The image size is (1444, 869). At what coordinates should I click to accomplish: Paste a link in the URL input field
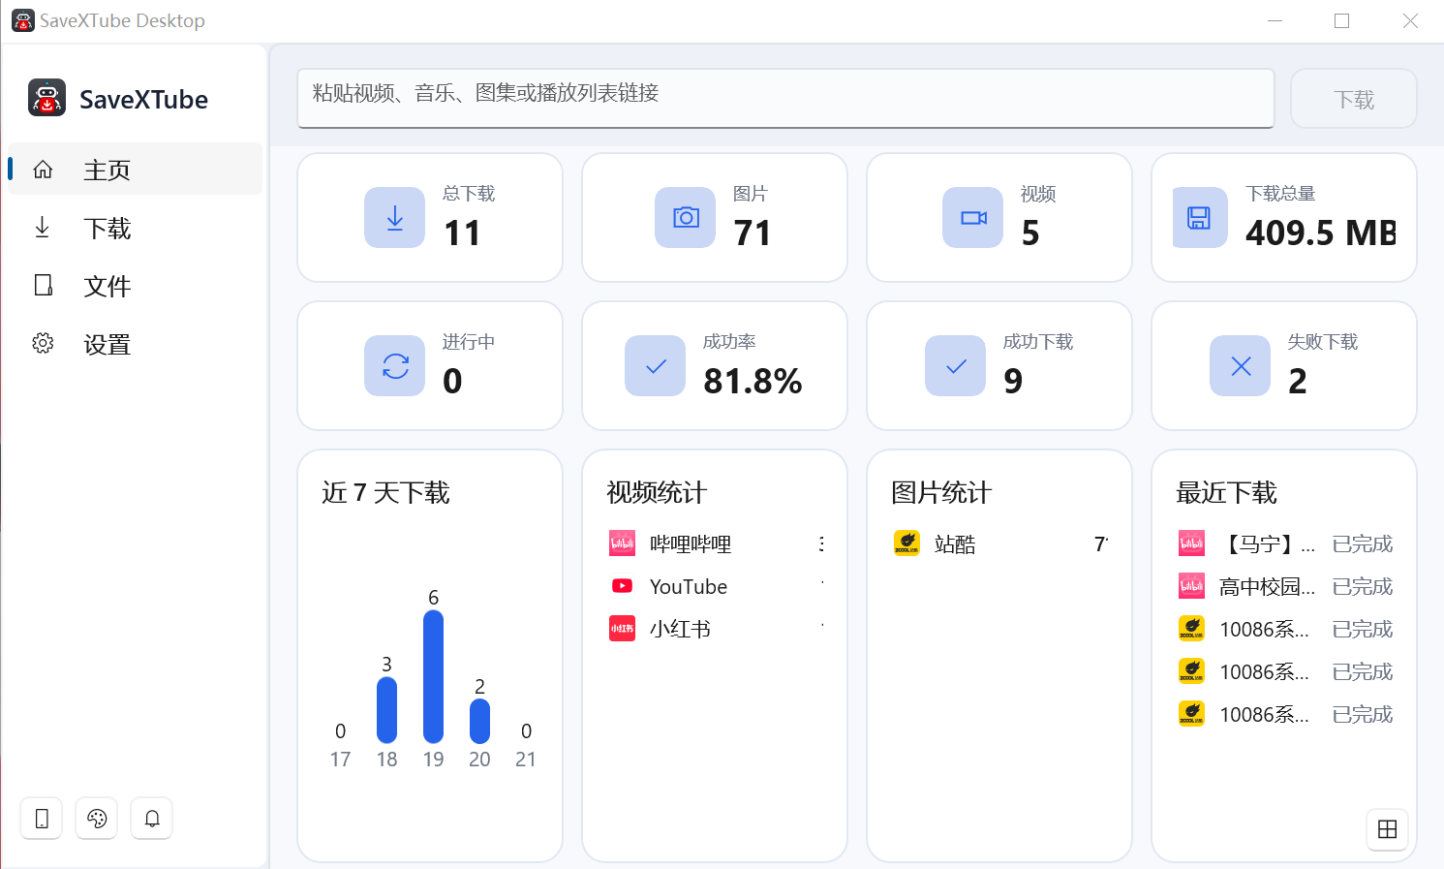tap(785, 98)
